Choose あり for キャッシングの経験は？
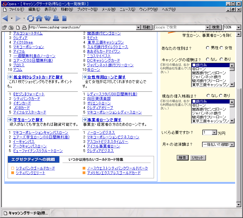Viewport: 243px width, 218px height. coord(221,59)
